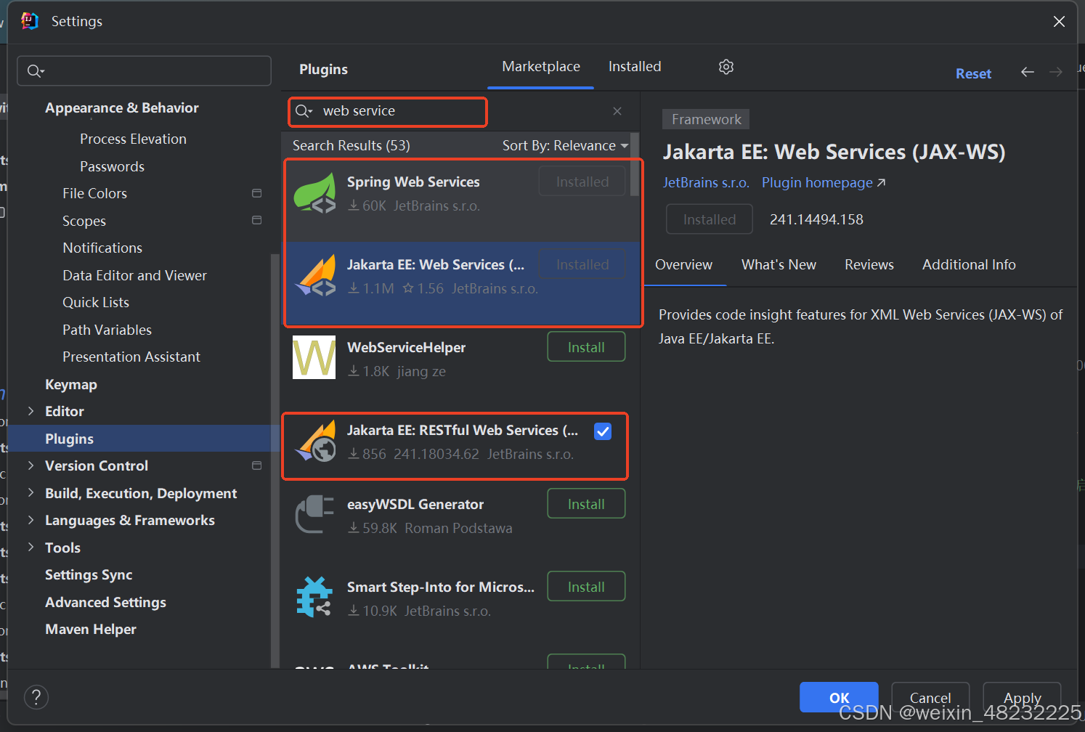
Task: Select Keymap in settings tree
Action: click(71, 384)
